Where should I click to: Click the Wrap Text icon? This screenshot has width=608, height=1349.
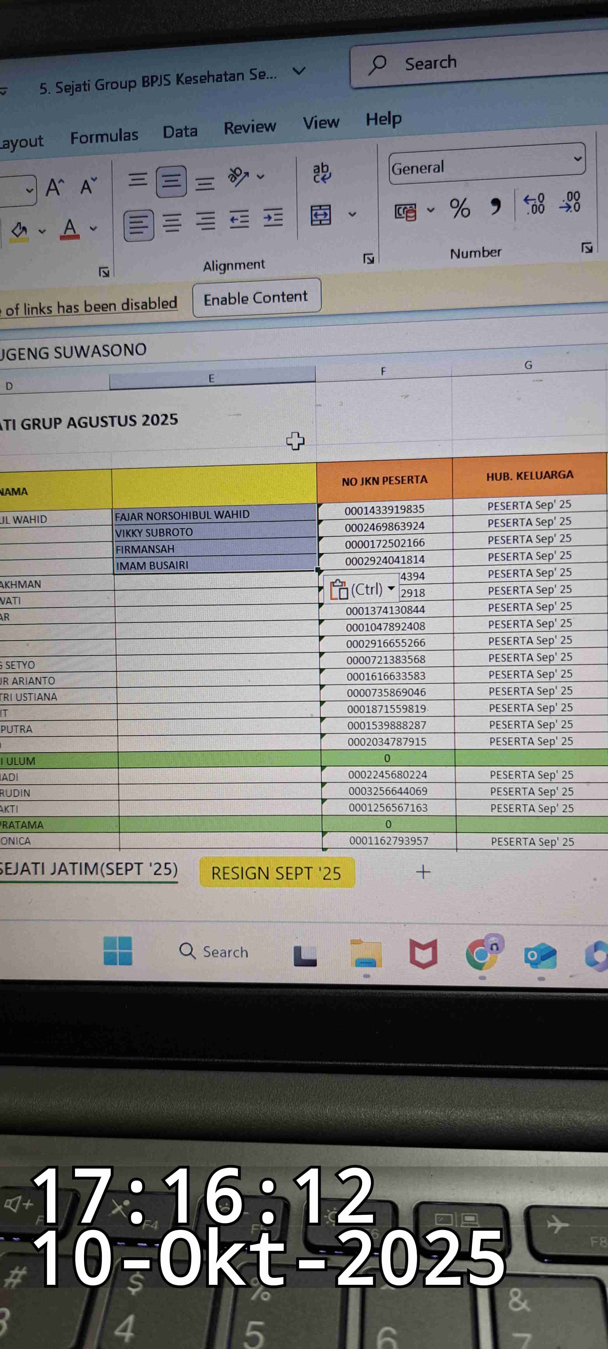click(x=321, y=173)
